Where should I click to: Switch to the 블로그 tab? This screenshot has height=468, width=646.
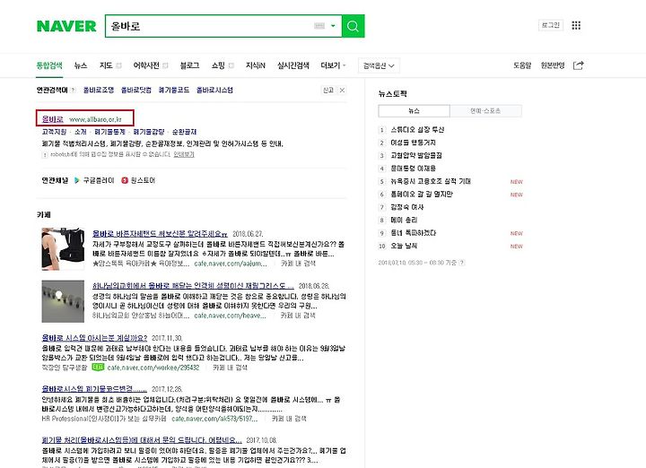[189, 65]
